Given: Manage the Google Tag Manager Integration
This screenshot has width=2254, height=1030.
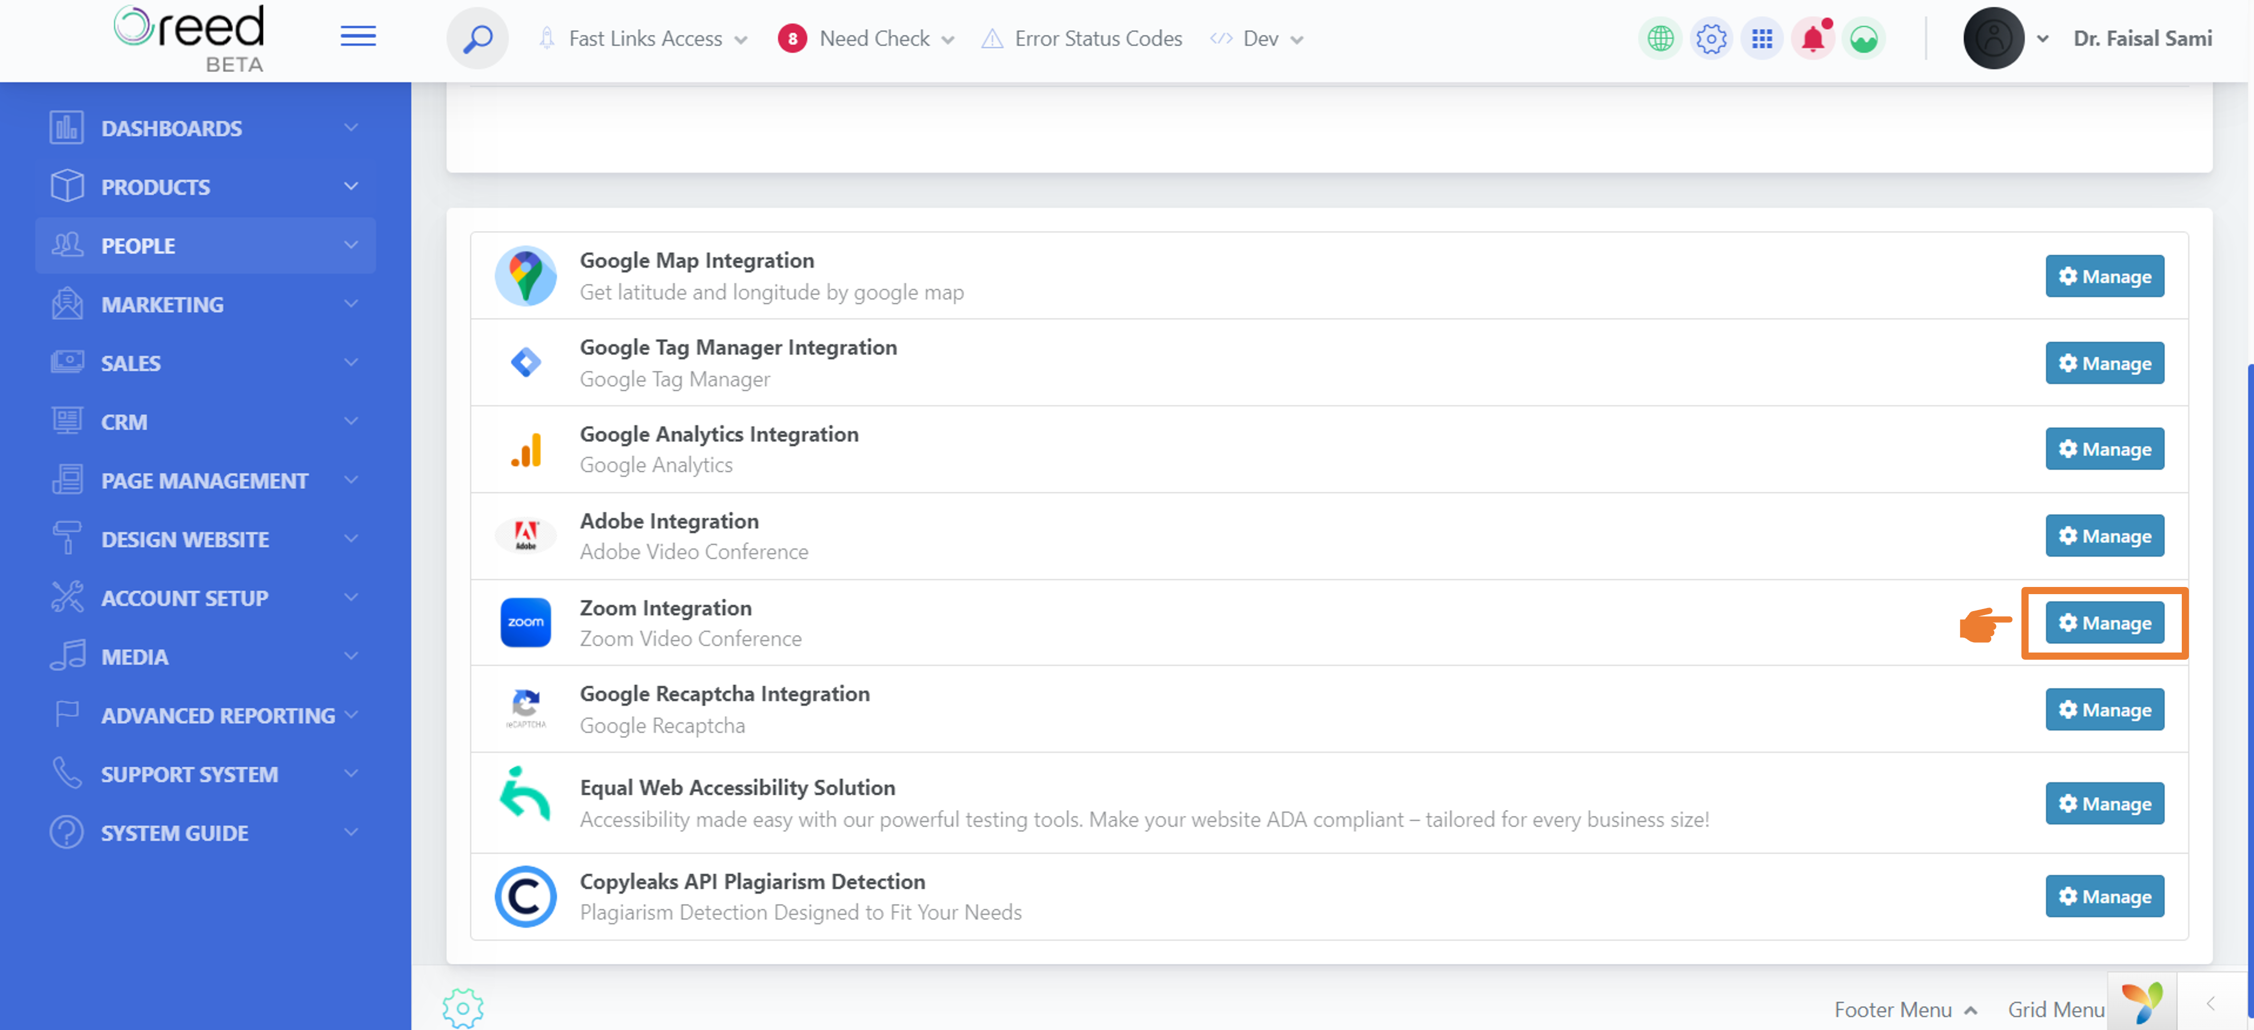Looking at the screenshot, I should coord(2104,363).
